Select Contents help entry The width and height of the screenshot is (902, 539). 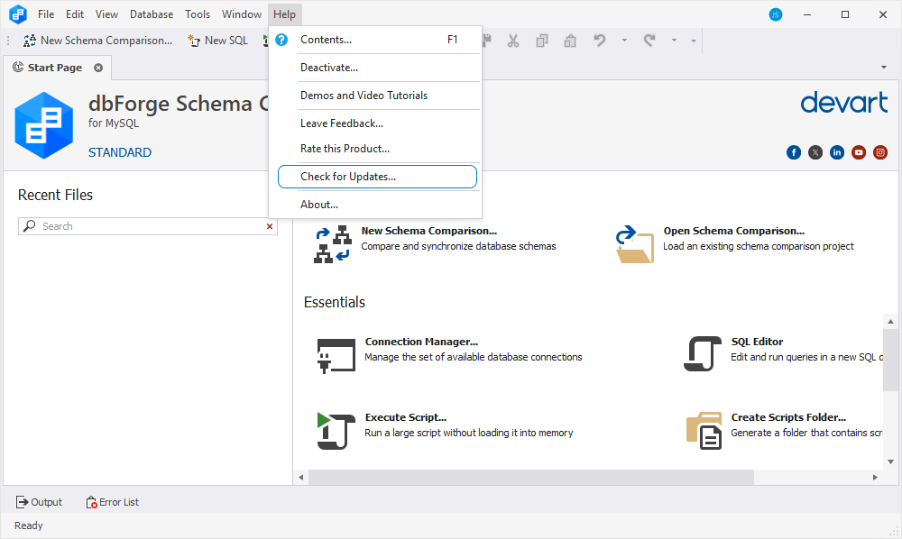click(x=377, y=40)
